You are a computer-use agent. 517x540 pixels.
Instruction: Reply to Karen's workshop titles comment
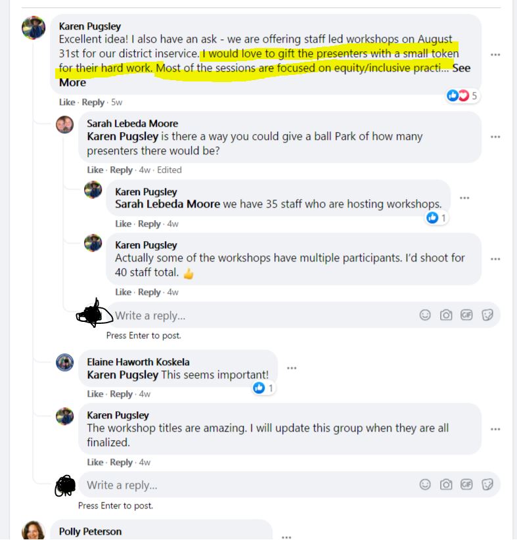121,462
